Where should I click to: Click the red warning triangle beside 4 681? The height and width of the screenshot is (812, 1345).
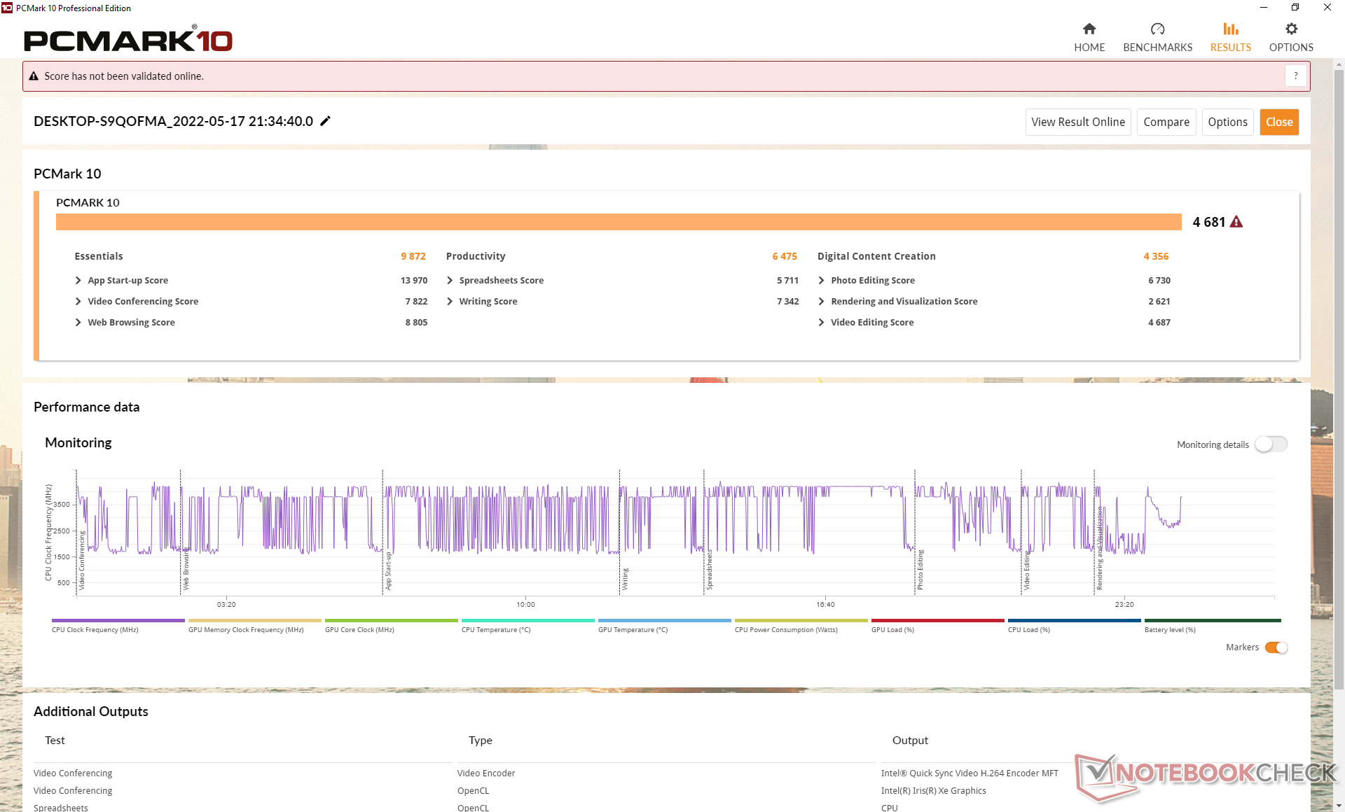[x=1236, y=222]
